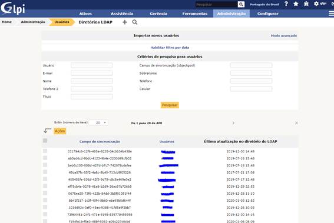Click the plus add icon in breadcrumb

pos(125,22)
